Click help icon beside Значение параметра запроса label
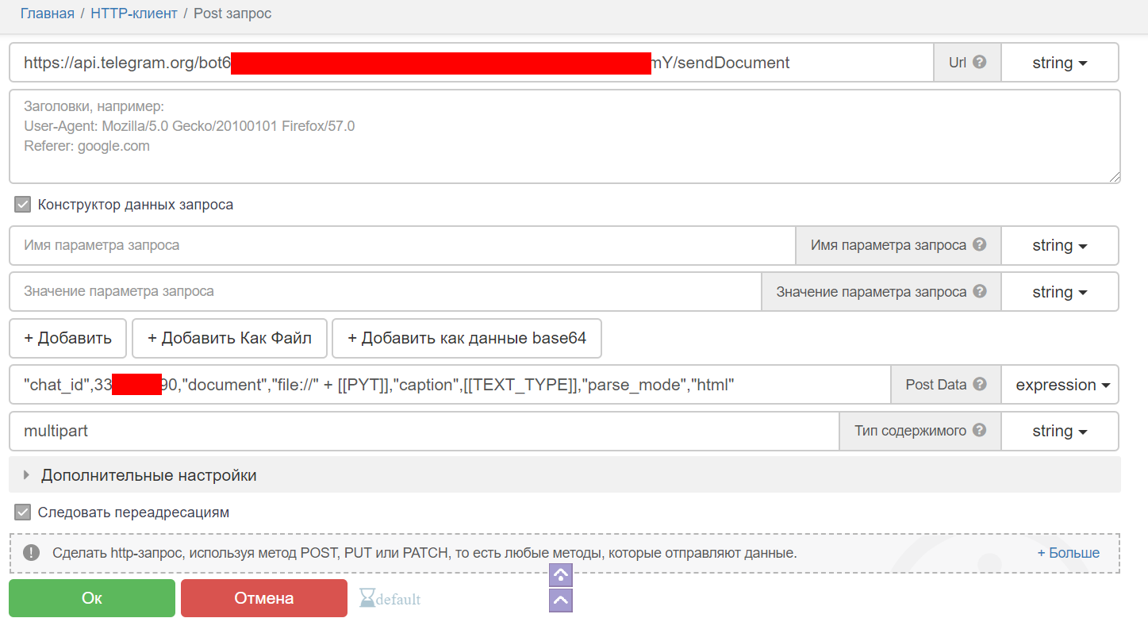This screenshot has width=1148, height=618. tap(980, 292)
